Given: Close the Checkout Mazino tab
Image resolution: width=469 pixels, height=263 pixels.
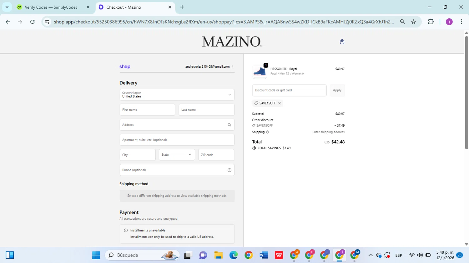Looking at the screenshot, I should (x=170, y=7).
